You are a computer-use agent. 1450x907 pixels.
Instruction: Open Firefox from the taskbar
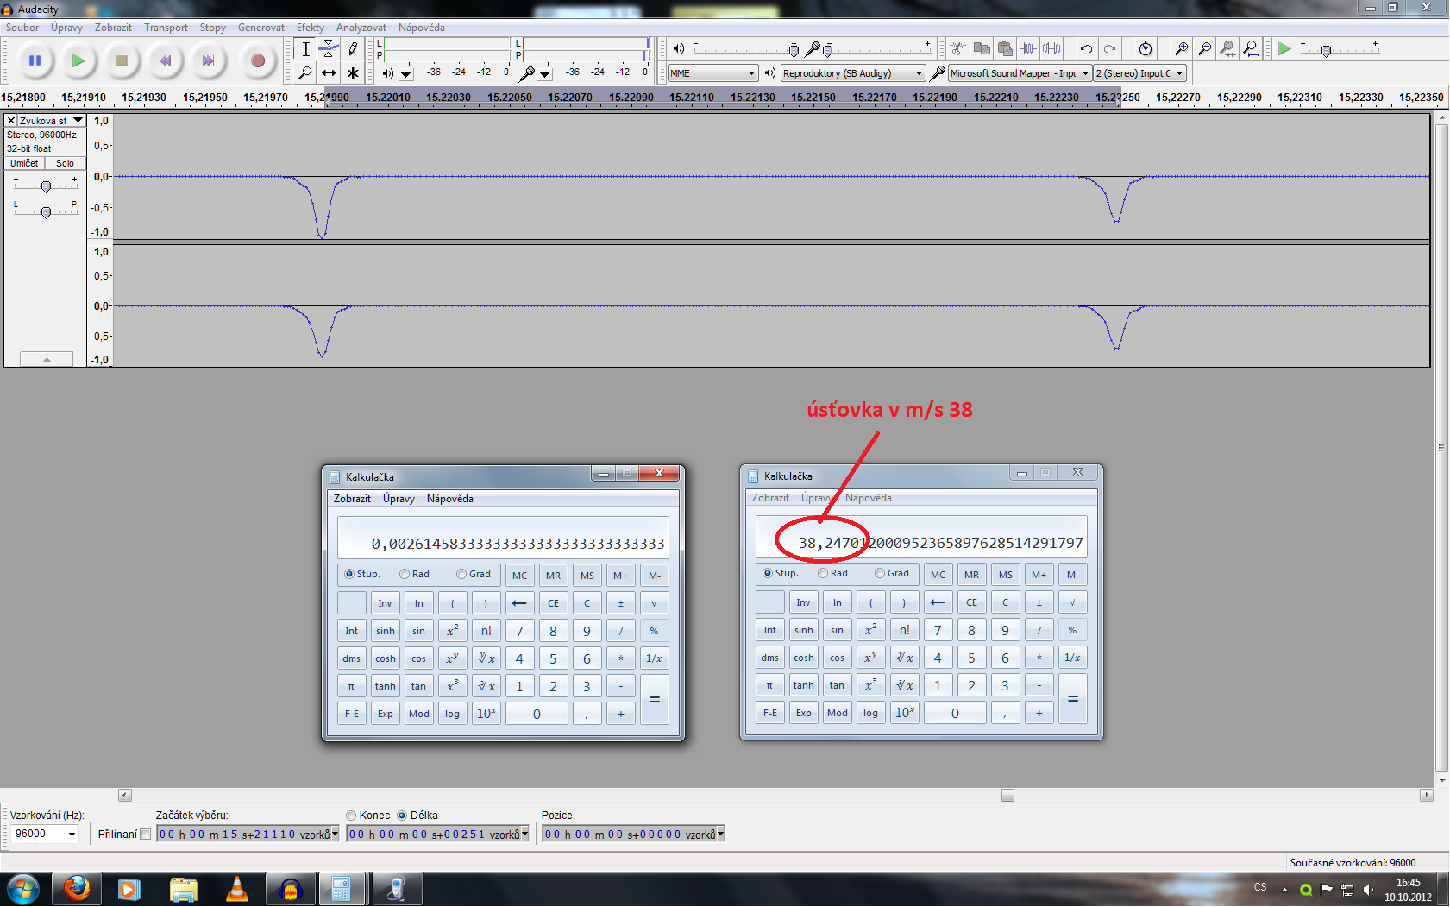[77, 888]
